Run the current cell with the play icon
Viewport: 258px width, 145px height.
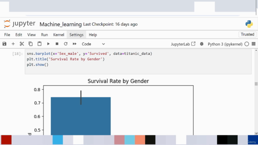click(x=48, y=44)
